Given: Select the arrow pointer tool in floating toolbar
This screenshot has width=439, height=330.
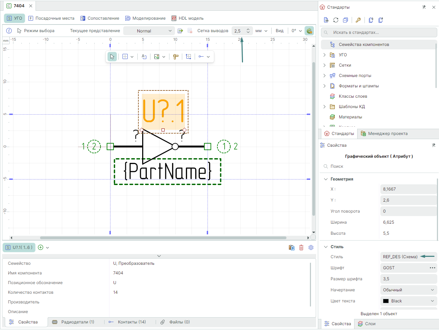Looking at the screenshot, I should pyautogui.click(x=112, y=57).
